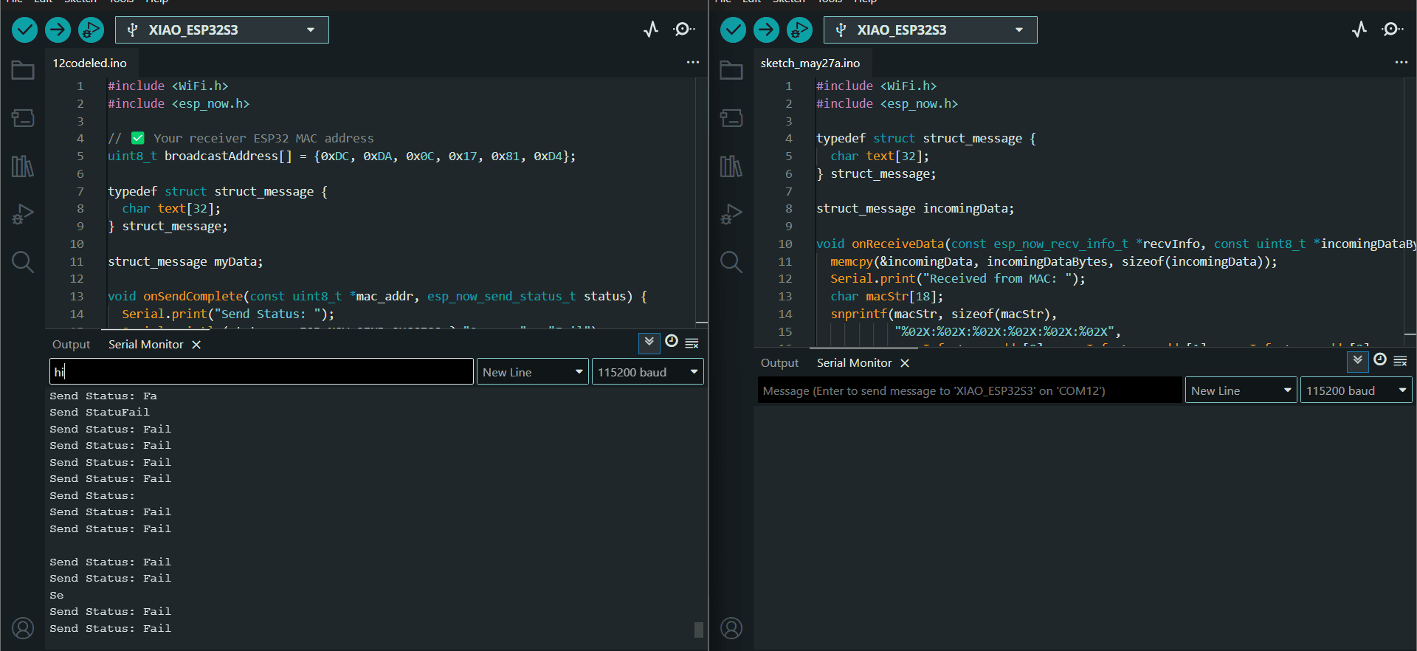Open Debug panel in right IDE sidebar

[x=731, y=214]
